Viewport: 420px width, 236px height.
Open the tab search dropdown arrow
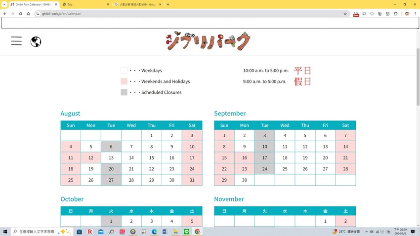click(4, 4)
